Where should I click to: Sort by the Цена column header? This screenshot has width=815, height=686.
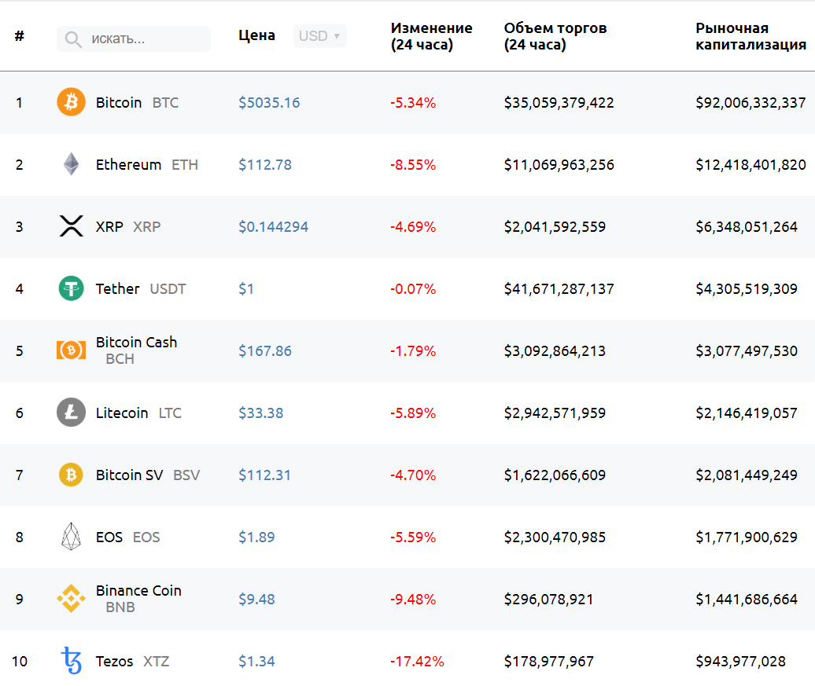256,35
